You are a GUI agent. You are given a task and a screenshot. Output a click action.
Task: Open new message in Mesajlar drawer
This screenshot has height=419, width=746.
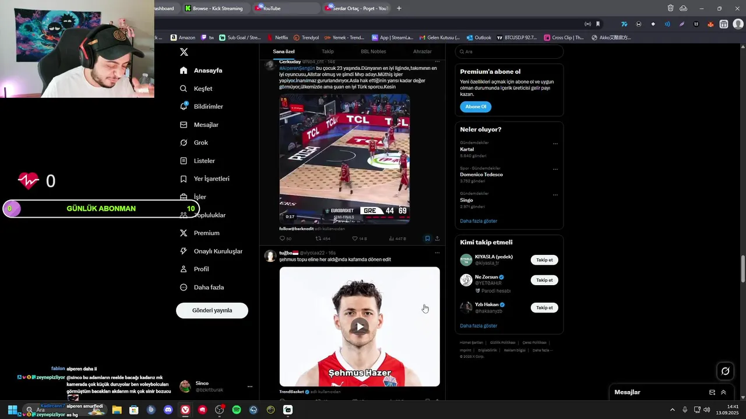[712, 392]
